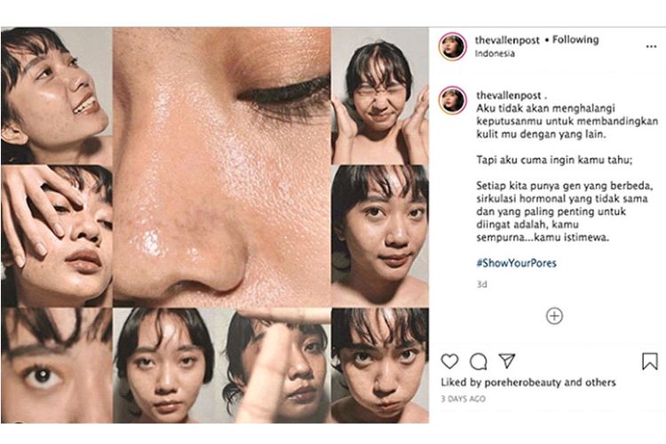Click the #ShowYourPores hashtag
Viewport: 666px width, 444px height.
click(516, 264)
